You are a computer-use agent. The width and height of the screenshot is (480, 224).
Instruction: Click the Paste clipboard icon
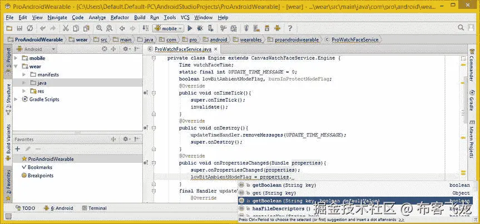click(x=86, y=28)
